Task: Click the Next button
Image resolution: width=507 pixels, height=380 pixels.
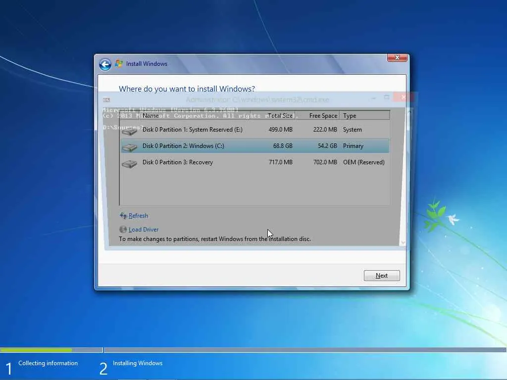Action: click(382, 276)
